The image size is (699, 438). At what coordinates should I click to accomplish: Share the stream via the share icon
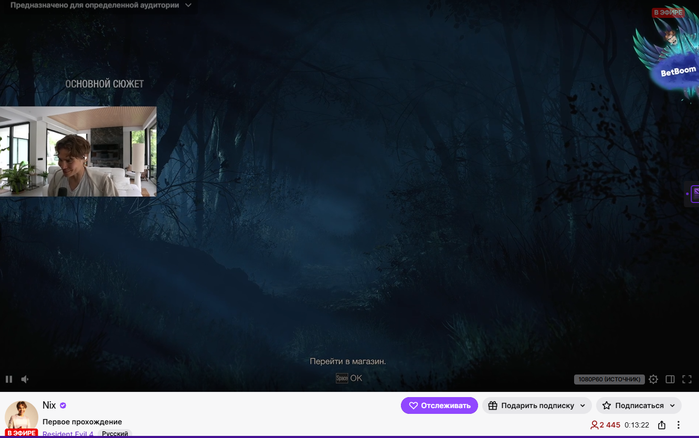pyautogui.click(x=662, y=425)
